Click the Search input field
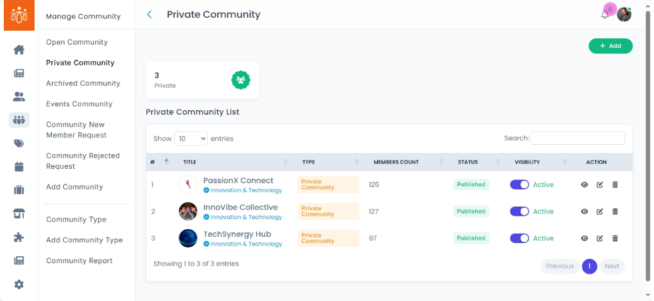Image resolution: width=654 pixels, height=301 pixels. click(x=578, y=138)
